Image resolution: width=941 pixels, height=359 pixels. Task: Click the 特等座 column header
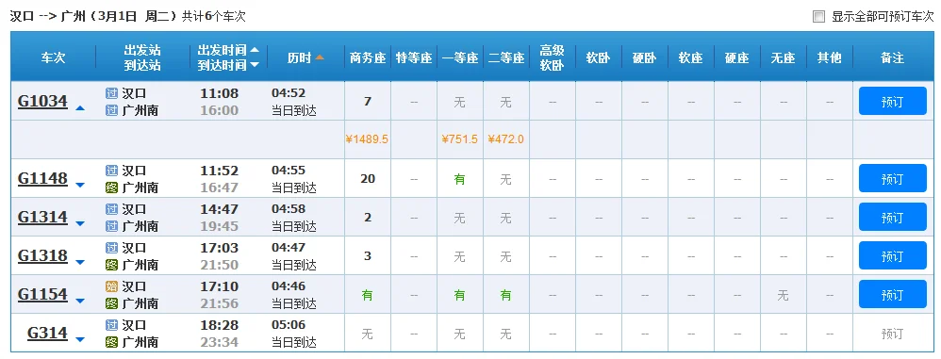click(414, 57)
